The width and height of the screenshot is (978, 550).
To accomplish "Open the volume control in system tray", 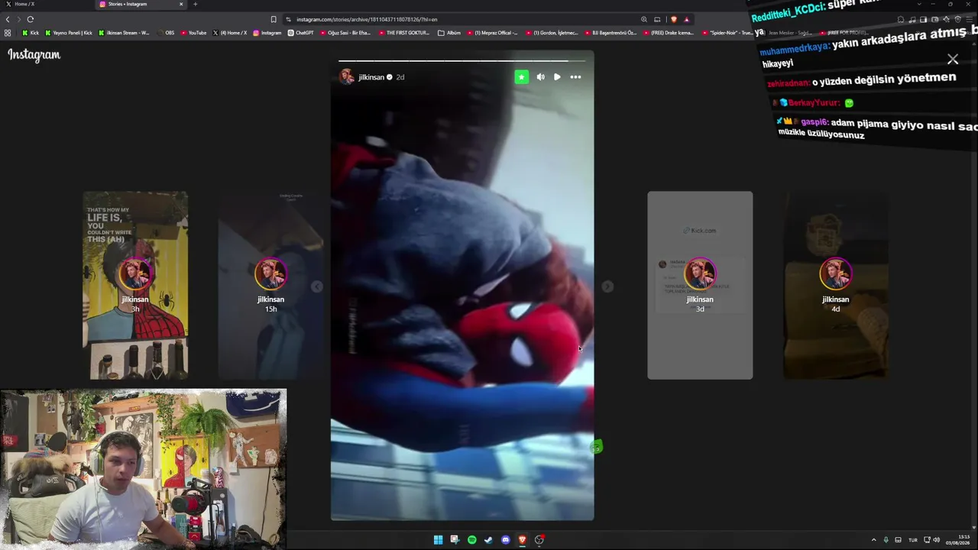I will tap(936, 540).
